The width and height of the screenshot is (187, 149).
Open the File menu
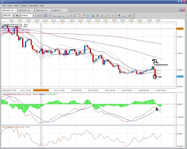pyautogui.click(x=4, y=6)
